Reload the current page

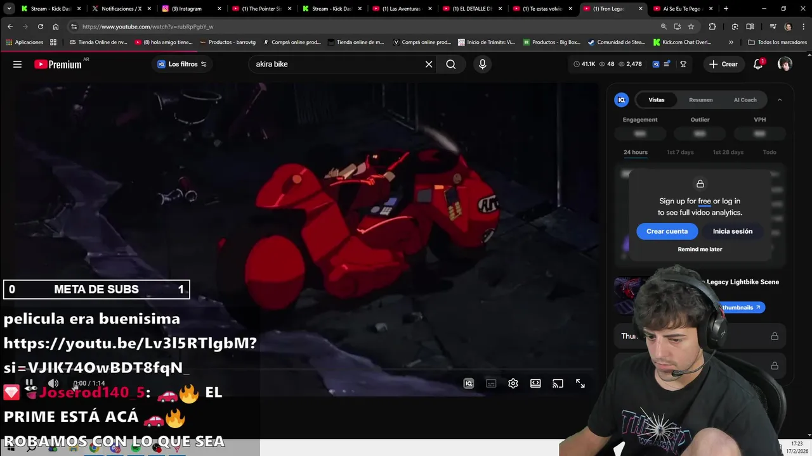(x=41, y=27)
